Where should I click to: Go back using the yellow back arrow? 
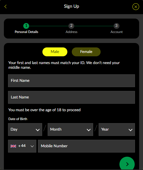point(6,6)
